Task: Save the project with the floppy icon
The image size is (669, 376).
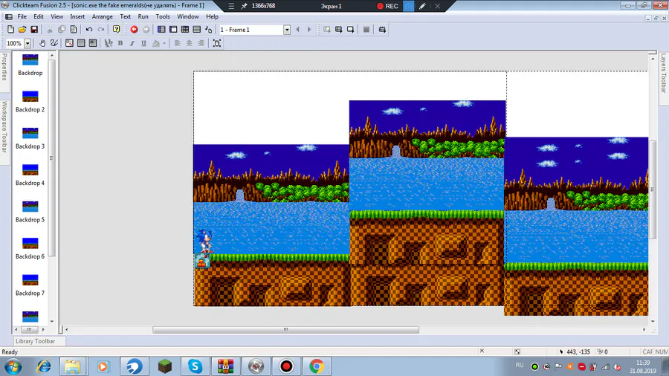Action: [34, 30]
